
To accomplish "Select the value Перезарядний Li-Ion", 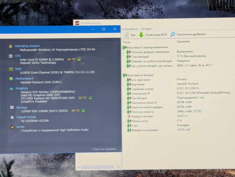I will [191, 98].
